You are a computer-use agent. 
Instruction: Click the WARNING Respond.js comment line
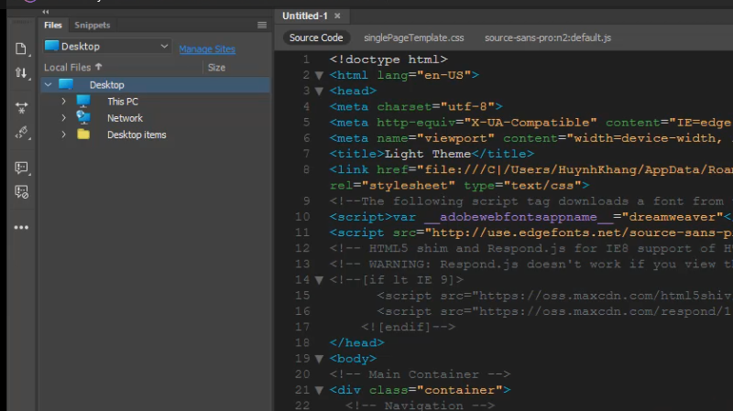tap(531, 265)
